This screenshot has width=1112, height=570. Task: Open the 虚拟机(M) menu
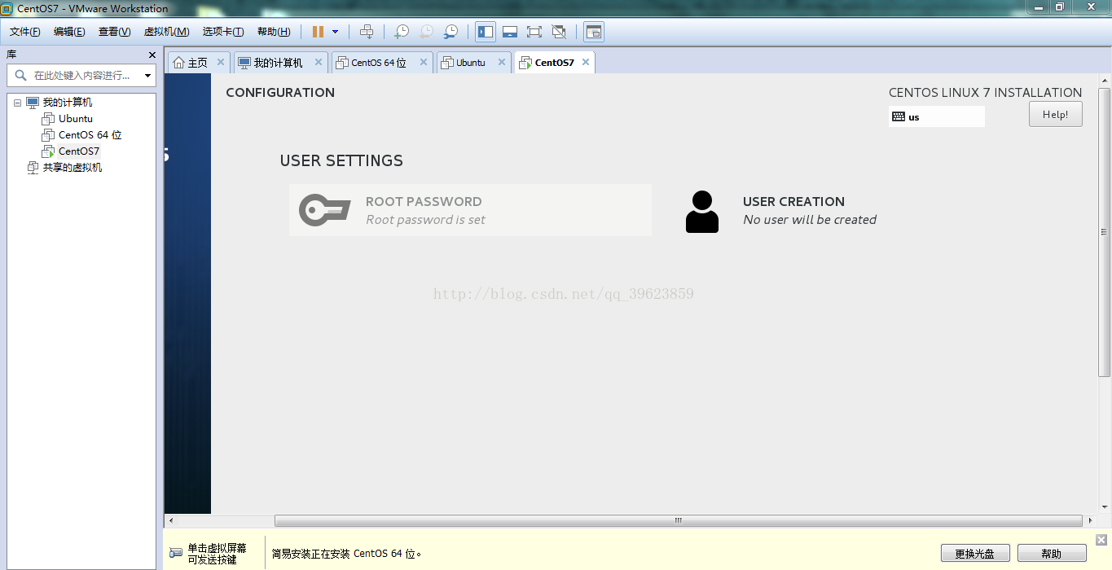(166, 32)
